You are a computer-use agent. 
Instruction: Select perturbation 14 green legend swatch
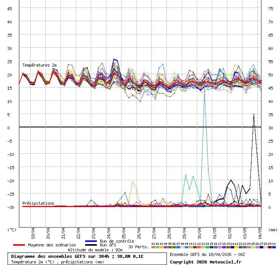click(207, 247)
